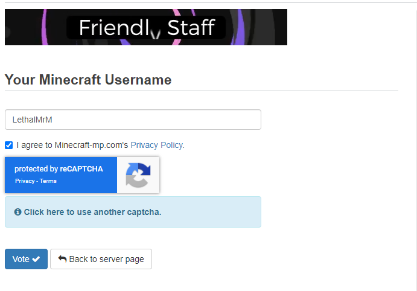Open reCAPTCHA's Privacy link in the badge
This screenshot has width=417, height=291.
click(25, 181)
